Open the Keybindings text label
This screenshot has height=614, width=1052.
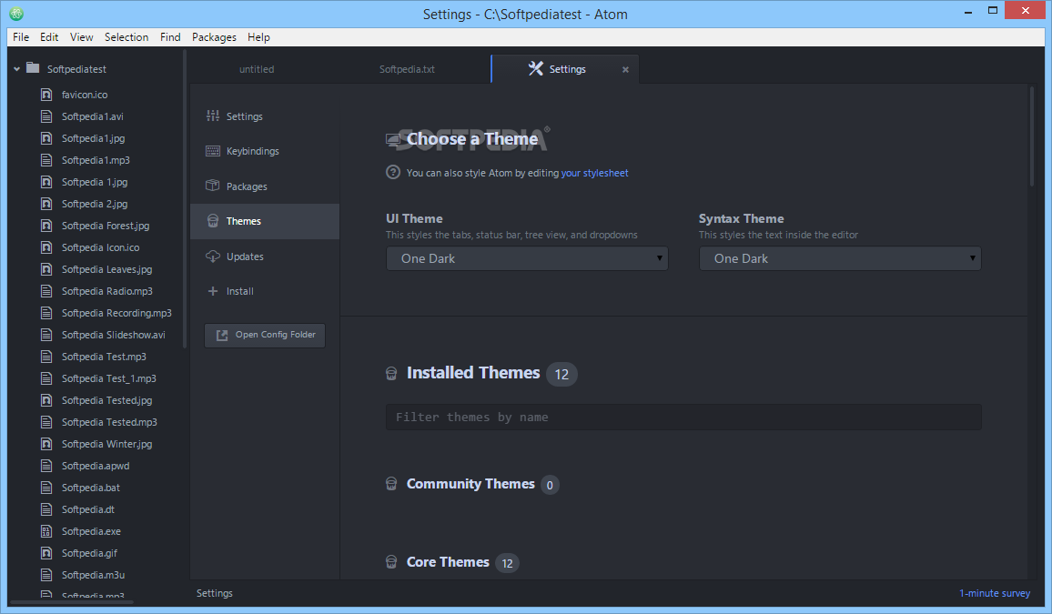[x=252, y=151]
